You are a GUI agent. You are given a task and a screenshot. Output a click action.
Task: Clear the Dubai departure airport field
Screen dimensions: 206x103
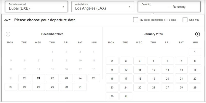tap(63, 7)
